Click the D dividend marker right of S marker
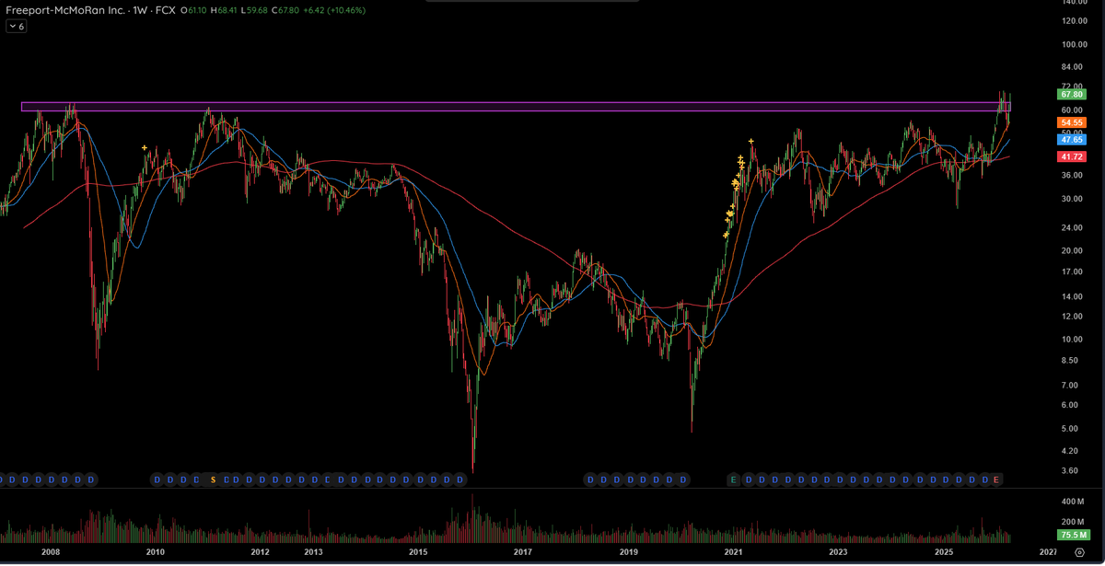Viewport: 1105px width, 566px height. tap(225, 479)
